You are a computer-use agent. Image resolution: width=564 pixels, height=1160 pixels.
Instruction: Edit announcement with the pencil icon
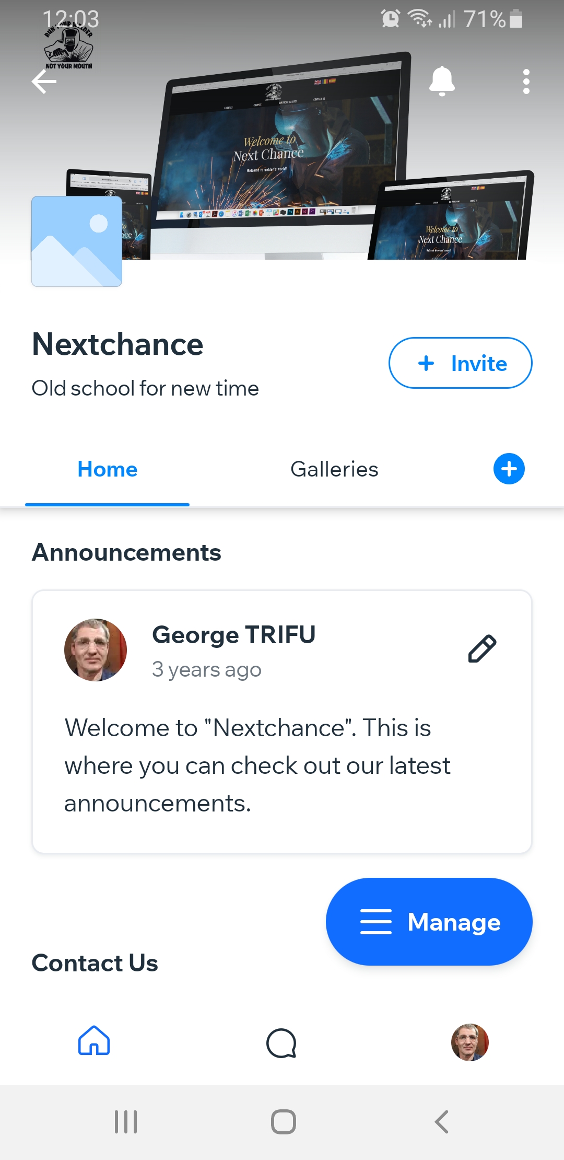click(482, 649)
